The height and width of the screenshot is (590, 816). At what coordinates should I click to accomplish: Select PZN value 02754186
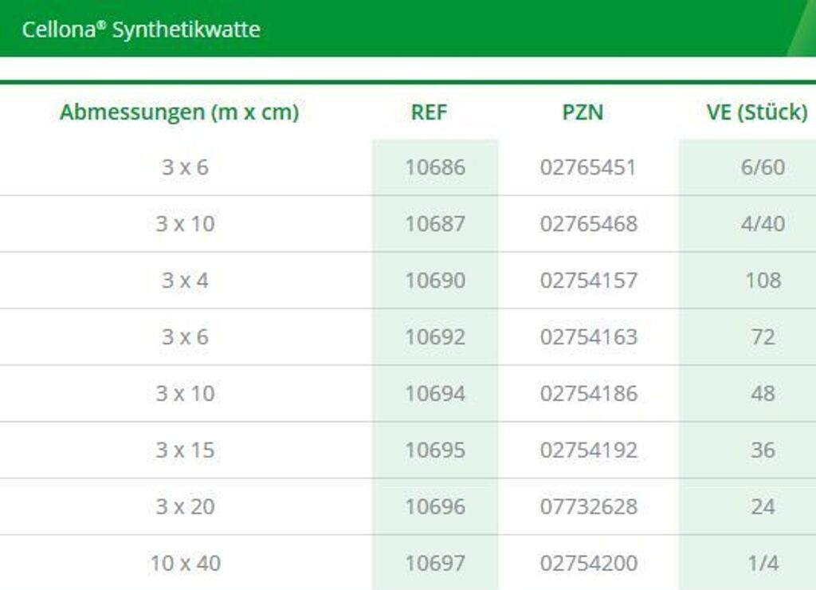coord(588,394)
